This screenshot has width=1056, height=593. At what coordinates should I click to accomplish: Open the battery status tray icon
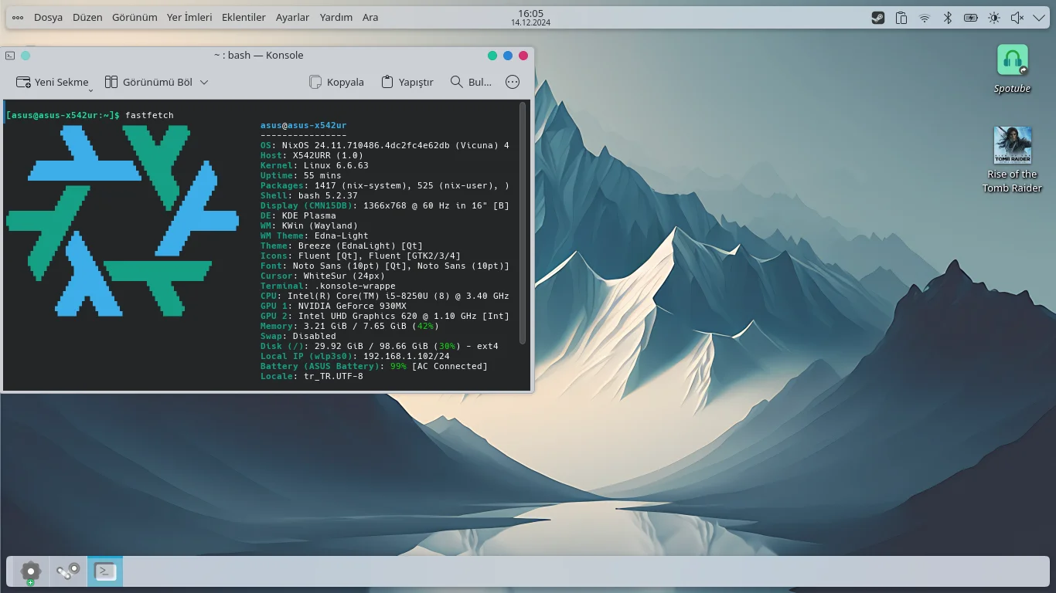click(971, 18)
